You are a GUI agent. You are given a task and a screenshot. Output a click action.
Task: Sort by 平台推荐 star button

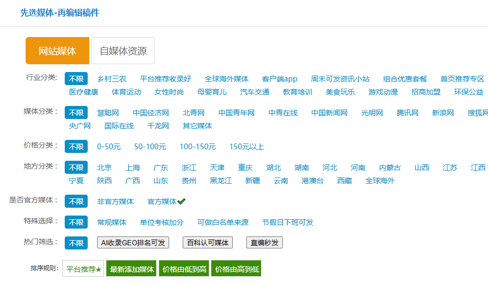pos(84,269)
